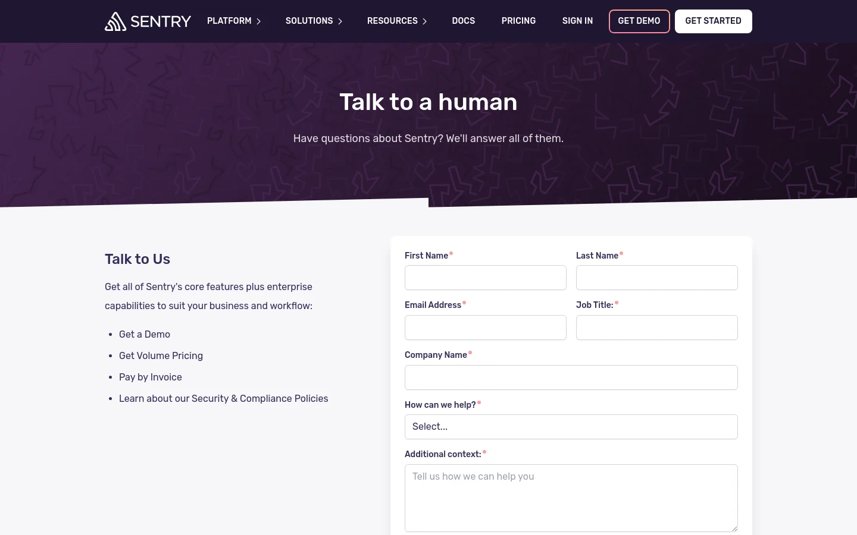Click the 'Email Address' label
Viewport: 857px width, 535px height.
(433, 305)
